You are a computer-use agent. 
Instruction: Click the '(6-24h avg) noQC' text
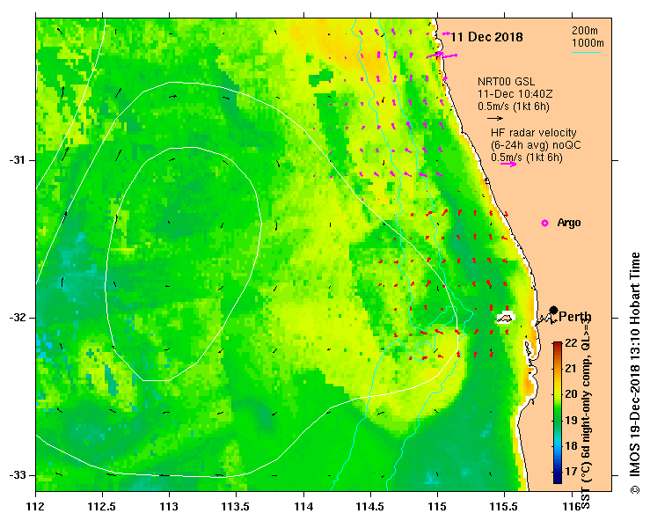point(536,145)
